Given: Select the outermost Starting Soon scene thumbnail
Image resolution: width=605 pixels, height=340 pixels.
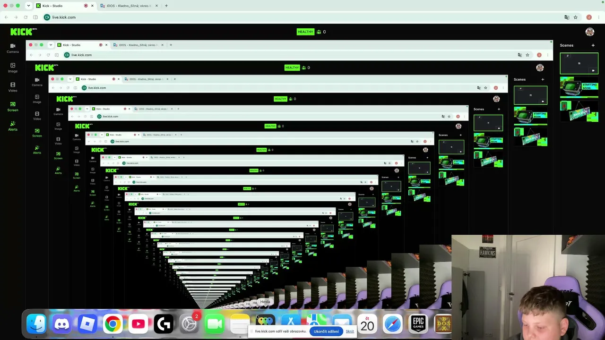Looking at the screenshot, I should pyautogui.click(x=579, y=87).
